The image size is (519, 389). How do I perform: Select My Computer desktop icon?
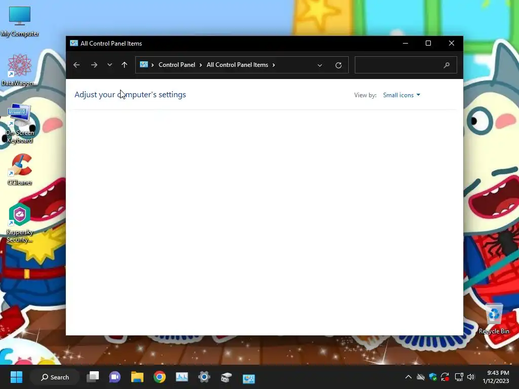[x=20, y=21]
